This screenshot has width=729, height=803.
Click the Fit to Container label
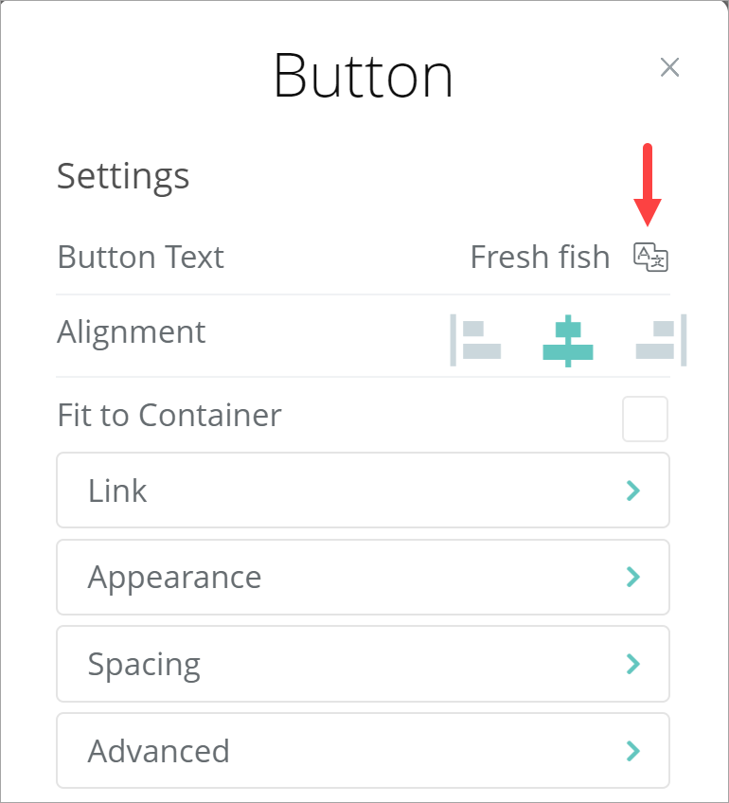pos(169,415)
